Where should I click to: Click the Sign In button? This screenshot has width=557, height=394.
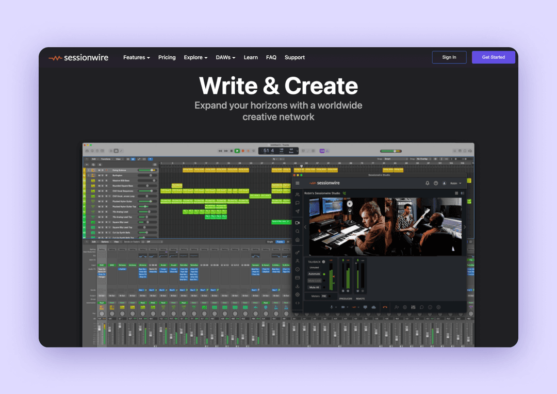tap(449, 57)
